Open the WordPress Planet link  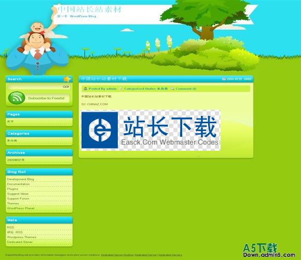click(21, 209)
